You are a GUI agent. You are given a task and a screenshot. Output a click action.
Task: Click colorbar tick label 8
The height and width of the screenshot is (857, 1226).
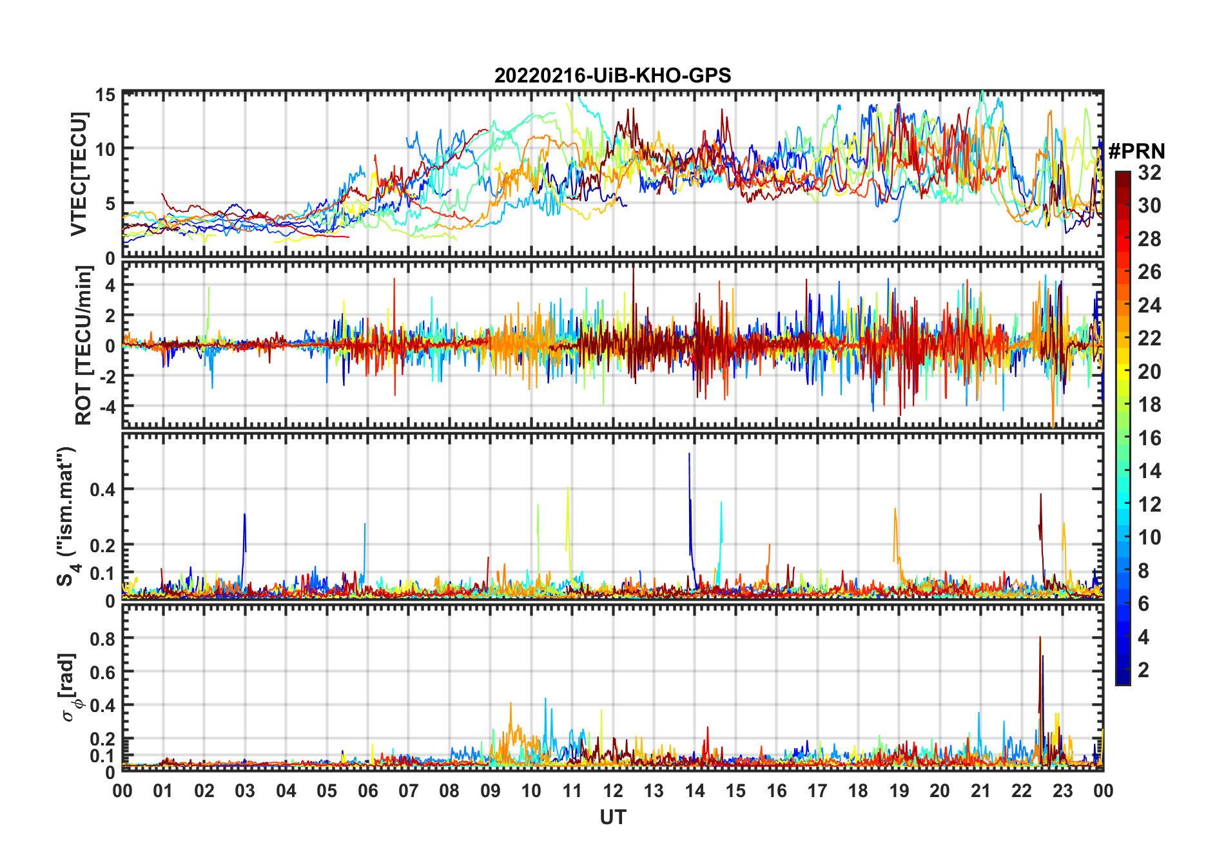pos(1143,571)
